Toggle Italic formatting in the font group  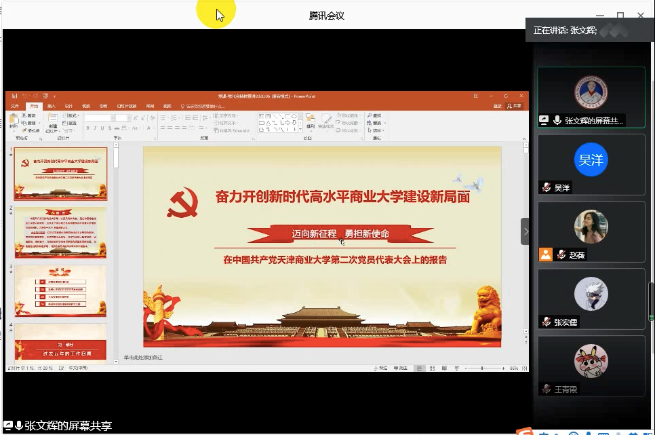point(94,128)
